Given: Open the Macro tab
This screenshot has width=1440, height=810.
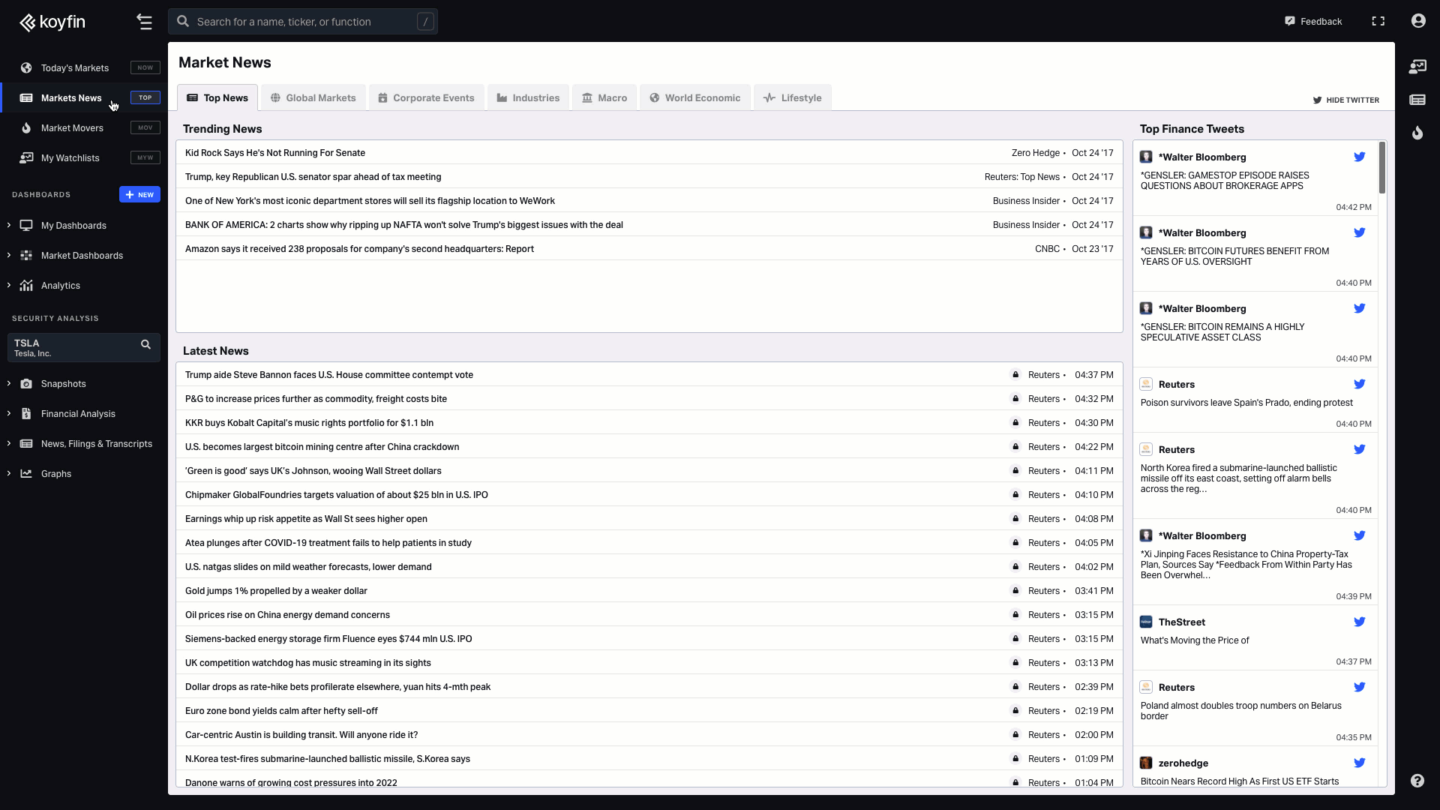Looking at the screenshot, I should [604, 98].
